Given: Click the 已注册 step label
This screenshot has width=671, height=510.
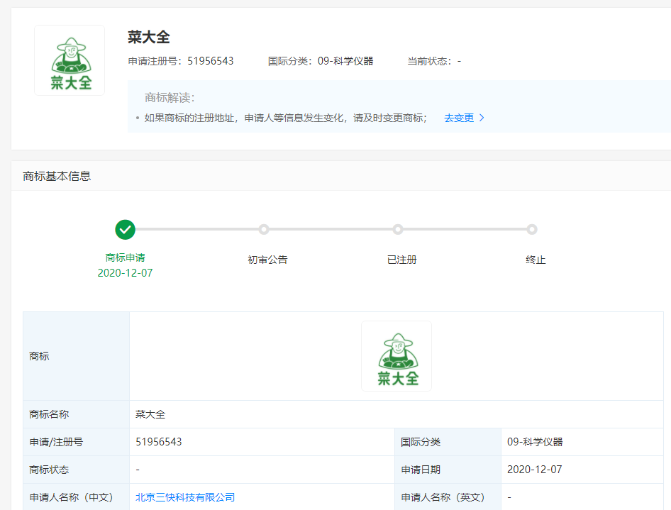Looking at the screenshot, I should pyautogui.click(x=401, y=260).
